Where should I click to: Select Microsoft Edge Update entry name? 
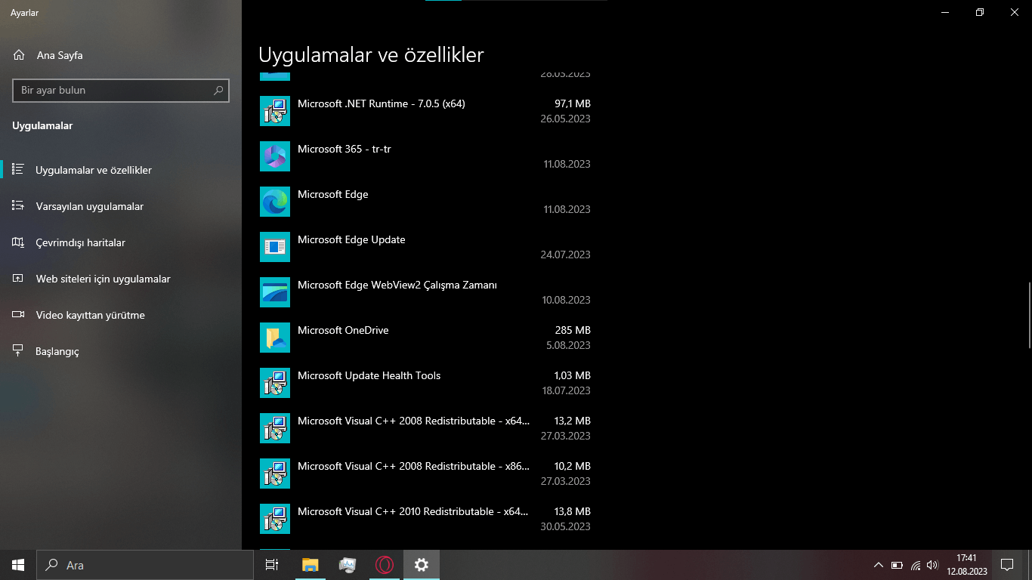(351, 239)
